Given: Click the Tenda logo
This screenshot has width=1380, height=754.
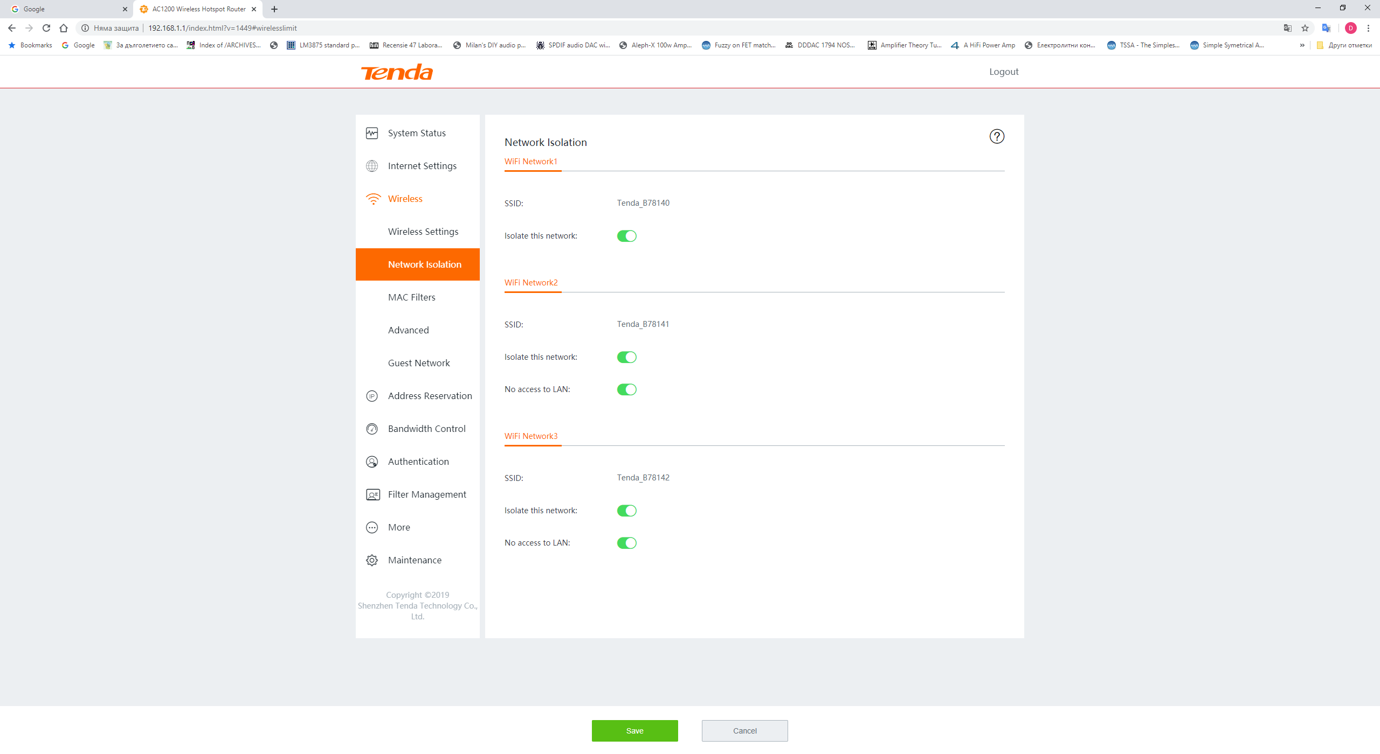Looking at the screenshot, I should (x=397, y=72).
